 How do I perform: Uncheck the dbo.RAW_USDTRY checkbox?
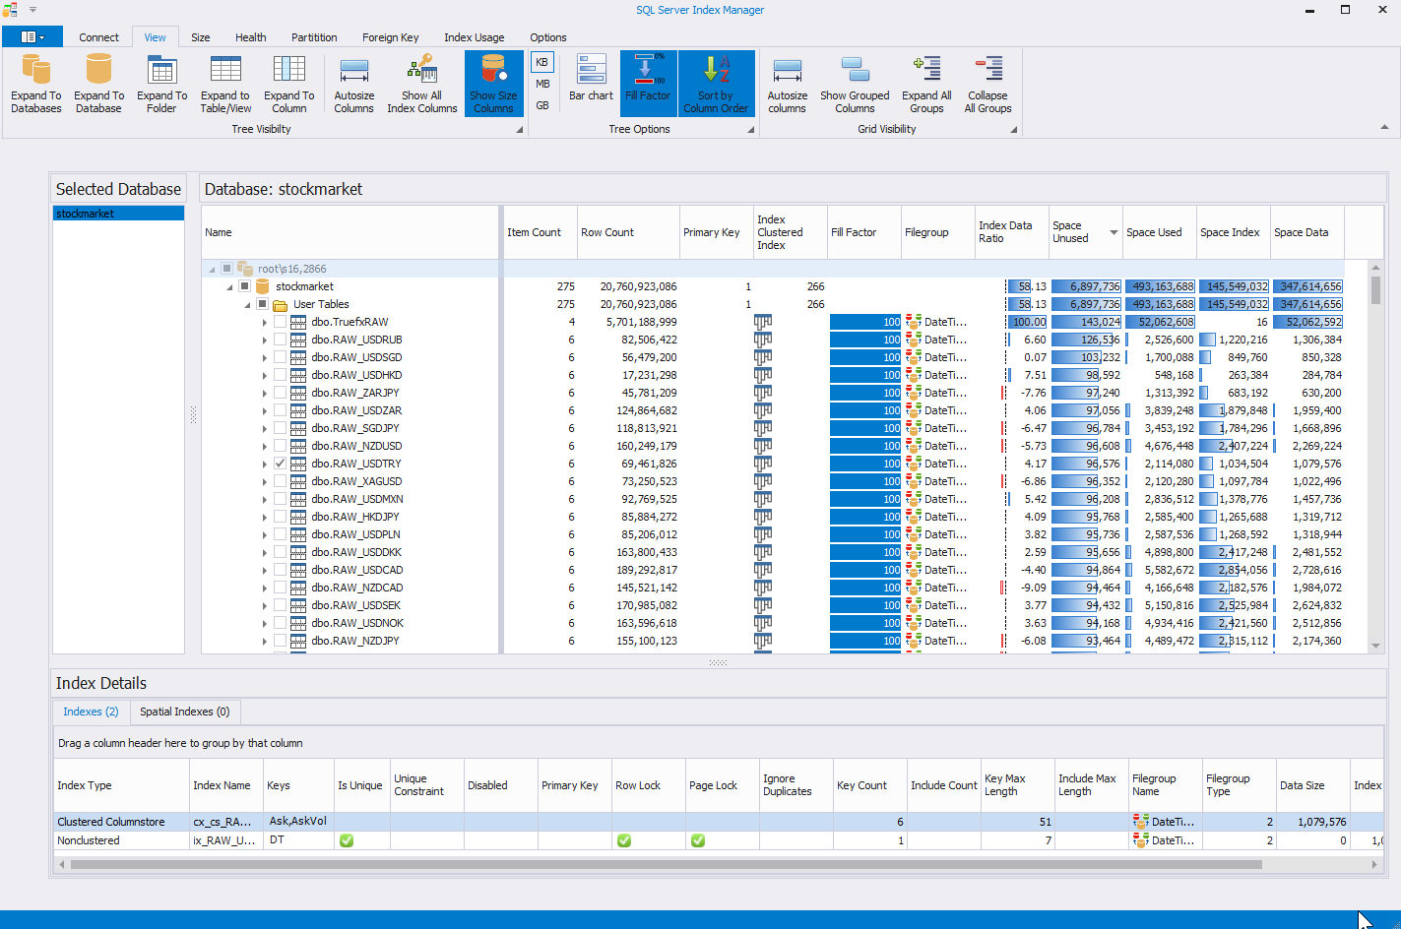[x=281, y=464]
